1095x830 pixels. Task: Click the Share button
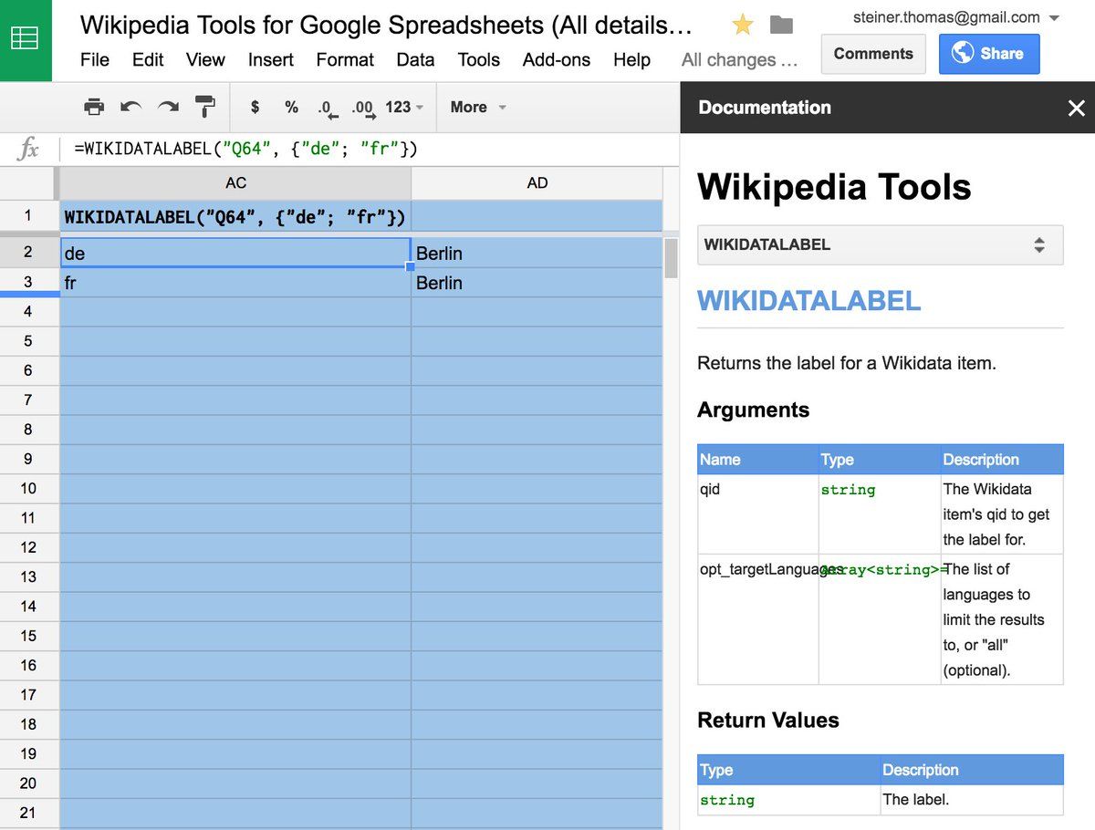click(989, 54)
